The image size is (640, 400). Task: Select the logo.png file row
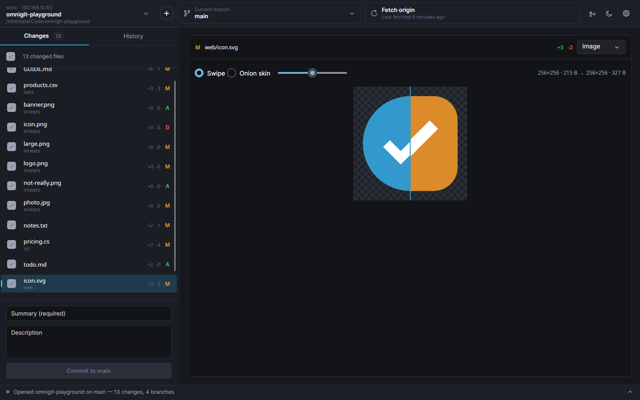(x=89, y=166)
